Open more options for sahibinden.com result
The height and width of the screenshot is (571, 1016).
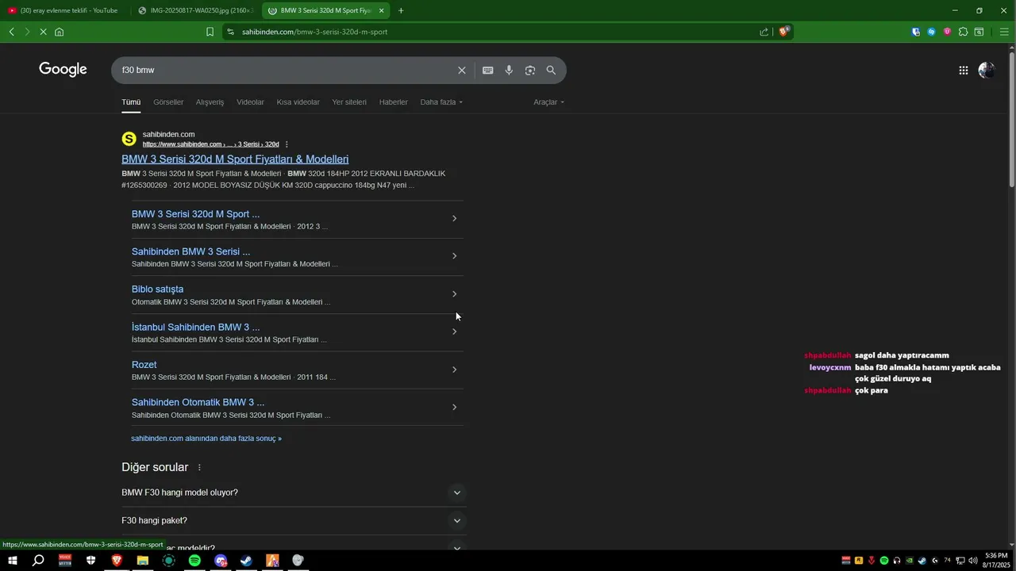pyautogui.click(x=287, y=144)
